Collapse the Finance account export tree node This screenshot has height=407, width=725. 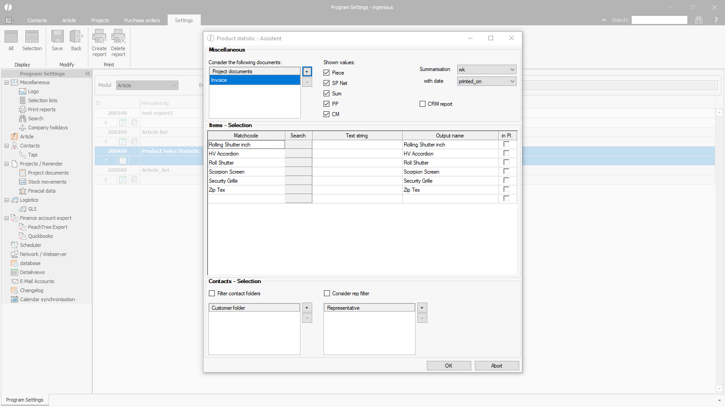pyautogui.click(x=7, y=218)
